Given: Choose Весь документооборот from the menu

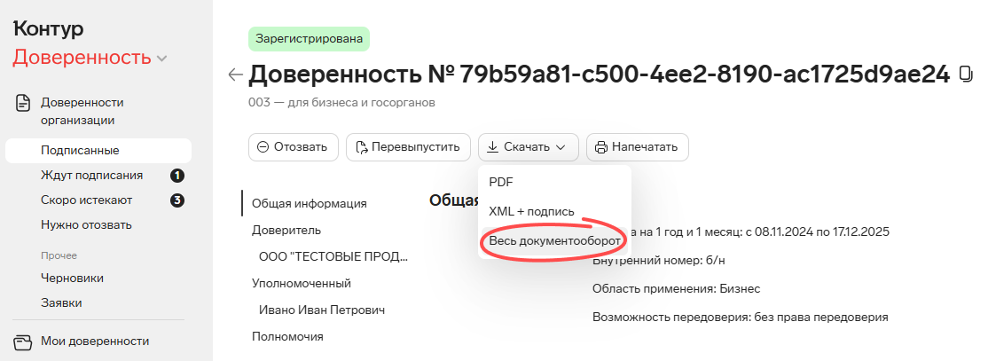Looking at the screenshot, I should coord(554,241).
